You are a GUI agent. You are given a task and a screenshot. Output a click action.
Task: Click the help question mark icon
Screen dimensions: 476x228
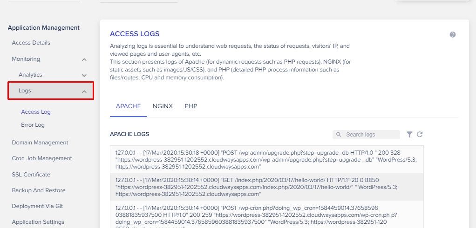point(452,35)
